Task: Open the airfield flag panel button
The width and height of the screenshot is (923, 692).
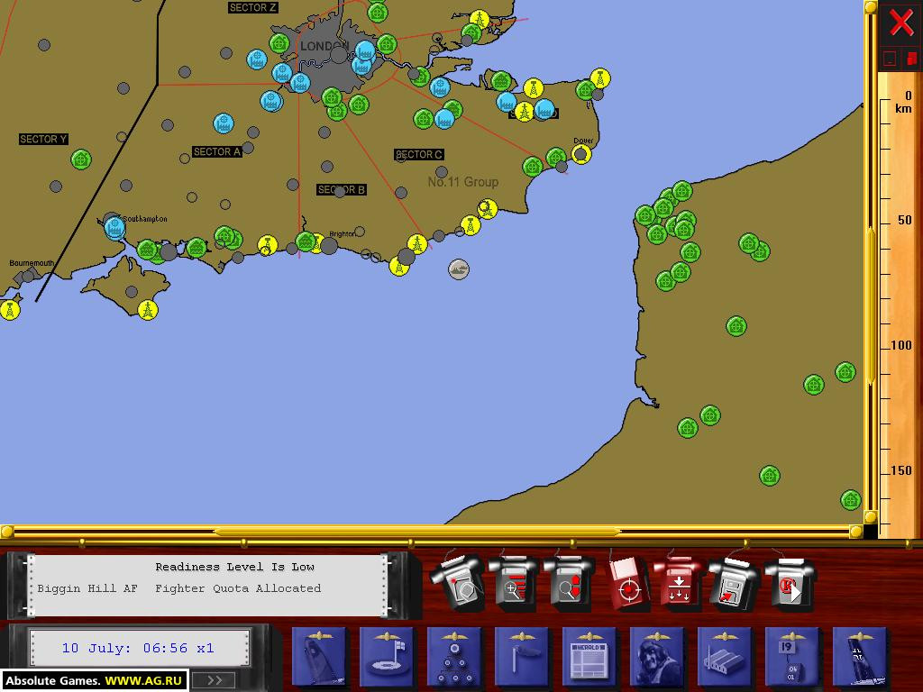Action: click(387, 657)
